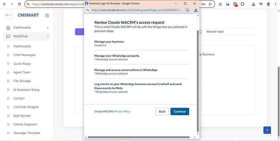Open the Cloodo WACRM Privacy Policy link

click(123, 111)
